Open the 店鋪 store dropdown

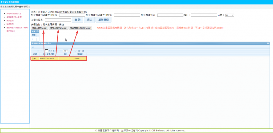pyautogui.click(x=230, y=15)
